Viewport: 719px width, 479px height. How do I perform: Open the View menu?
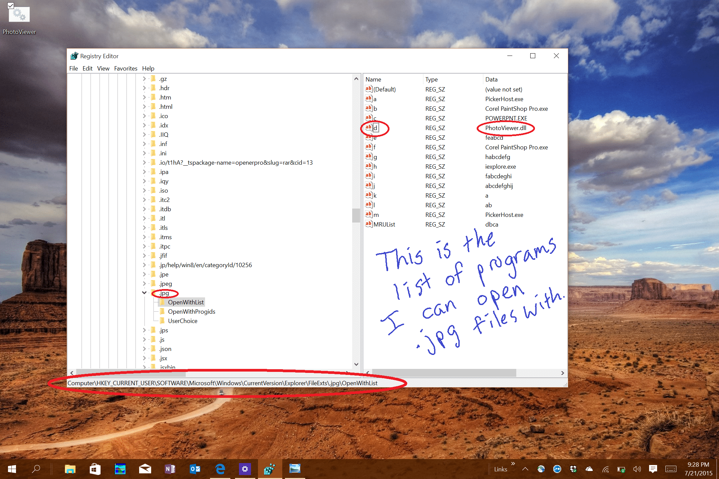[x=103, y=68]
